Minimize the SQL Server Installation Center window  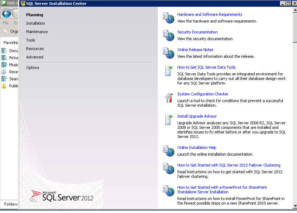tap(283, 4)
